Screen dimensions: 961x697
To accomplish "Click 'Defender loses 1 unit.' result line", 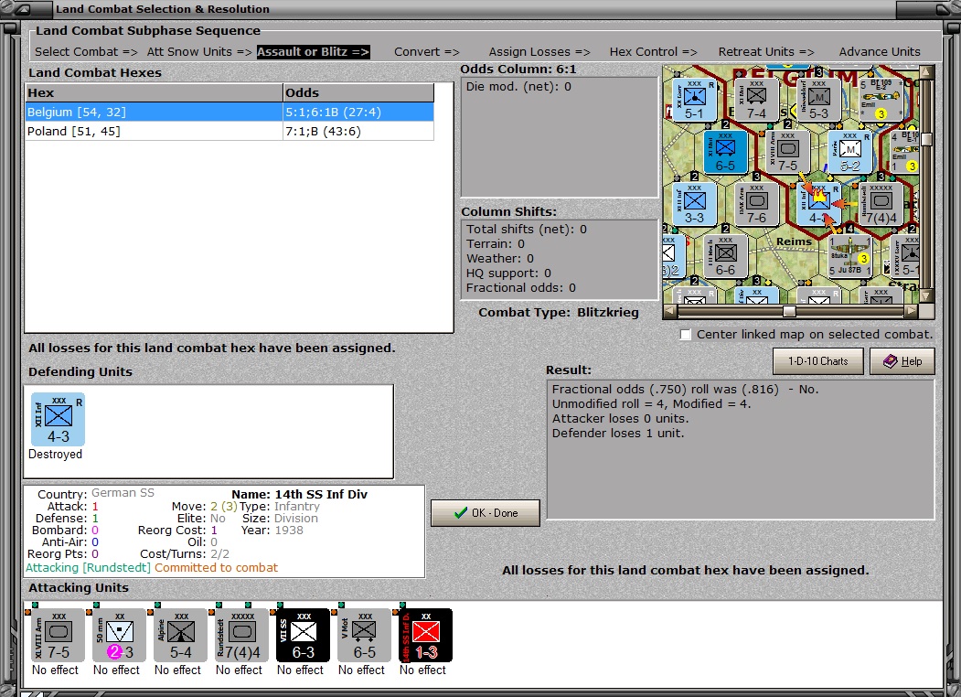I will pyautogui.click(x=618, y=434).
